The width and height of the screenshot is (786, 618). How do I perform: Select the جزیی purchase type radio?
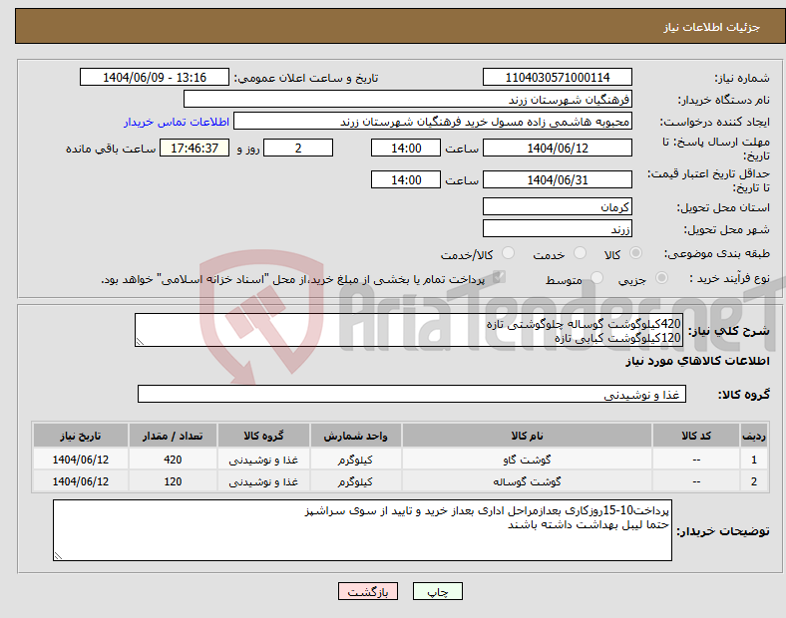tap(661, 277)
